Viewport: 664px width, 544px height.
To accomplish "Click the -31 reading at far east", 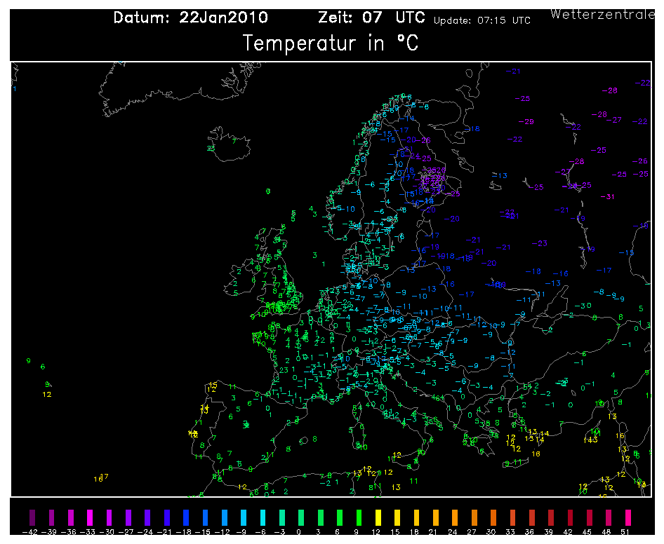I will coord(607,196).
